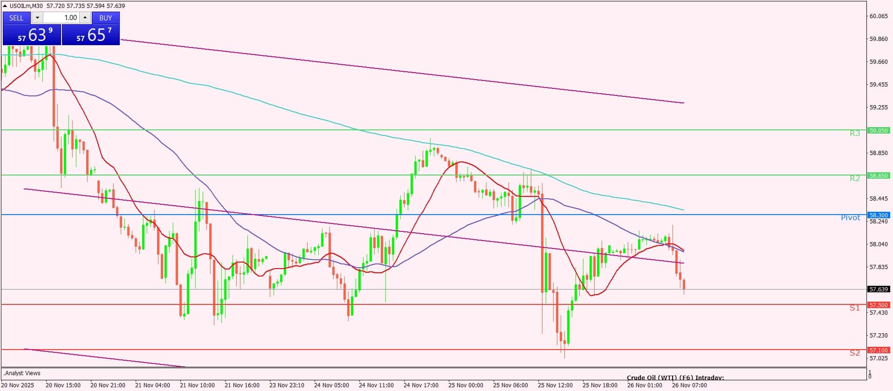The width and height of the screenshot is (893, 391).
Task: Click the Crude Oil (WTI) (F6) Intraday text
Action: click(675, 378)
